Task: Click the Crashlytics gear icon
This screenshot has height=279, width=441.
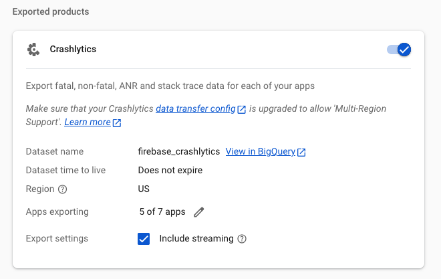Action: tap(33, 50)
